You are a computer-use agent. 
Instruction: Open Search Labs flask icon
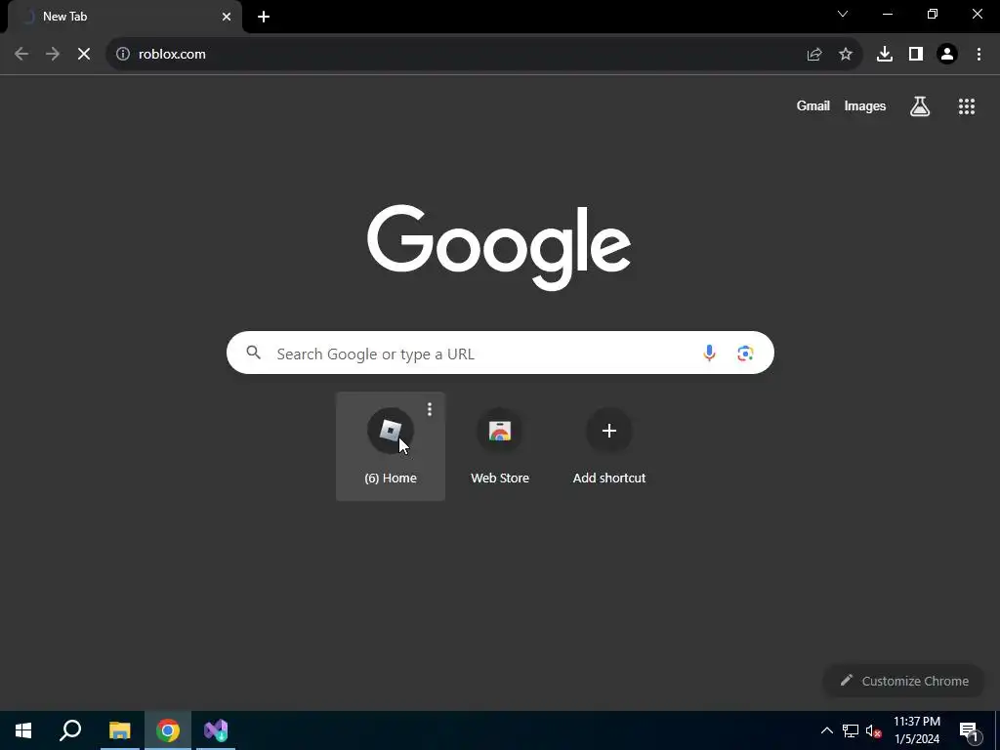pyautogui.click(x=920, y=105)
